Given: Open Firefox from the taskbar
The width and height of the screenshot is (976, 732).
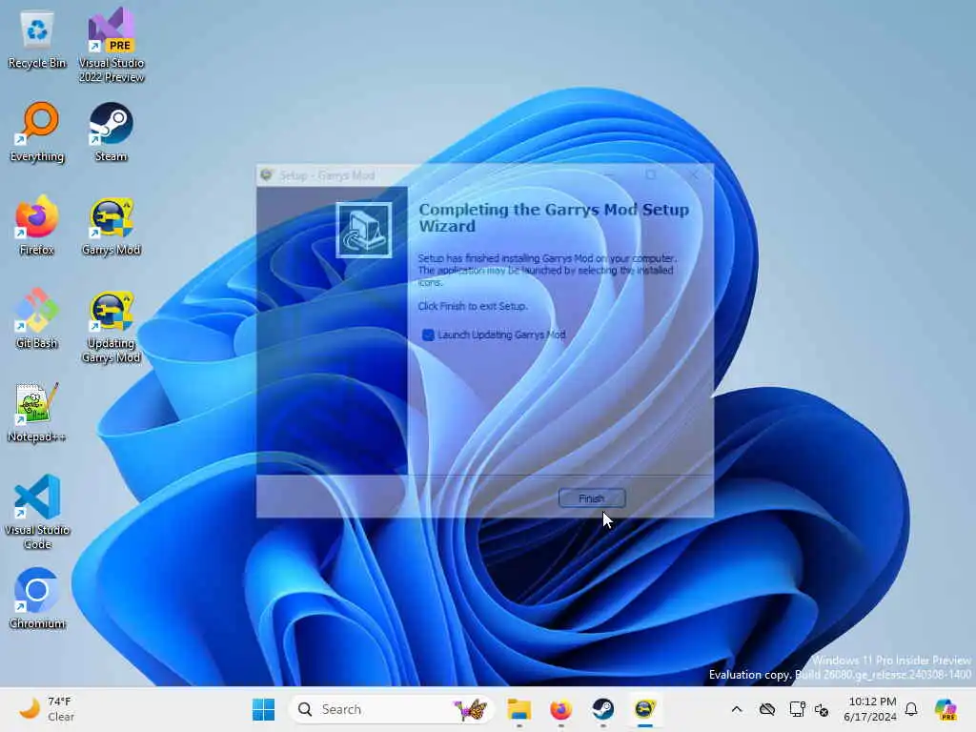Looking at the screenshot, I should [x=560, y=709].
